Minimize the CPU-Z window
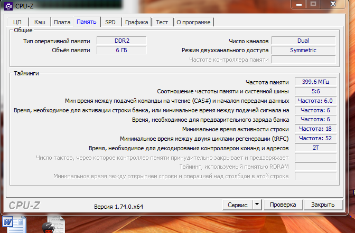The width and height of the screenshot is (355, 233). tap(299, 4)
